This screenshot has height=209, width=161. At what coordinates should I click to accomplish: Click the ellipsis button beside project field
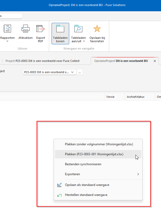click(x=79, y=72)
